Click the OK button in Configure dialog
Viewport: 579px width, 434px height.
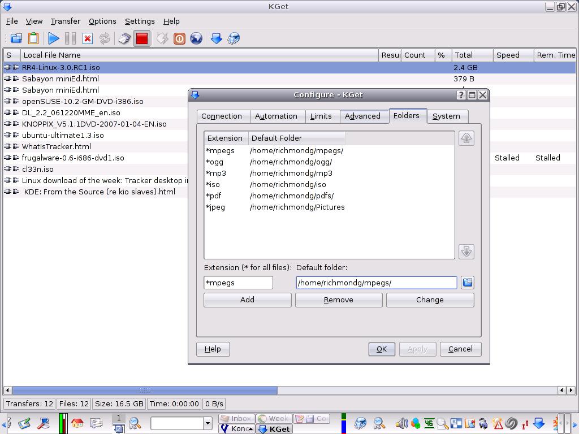382,349
